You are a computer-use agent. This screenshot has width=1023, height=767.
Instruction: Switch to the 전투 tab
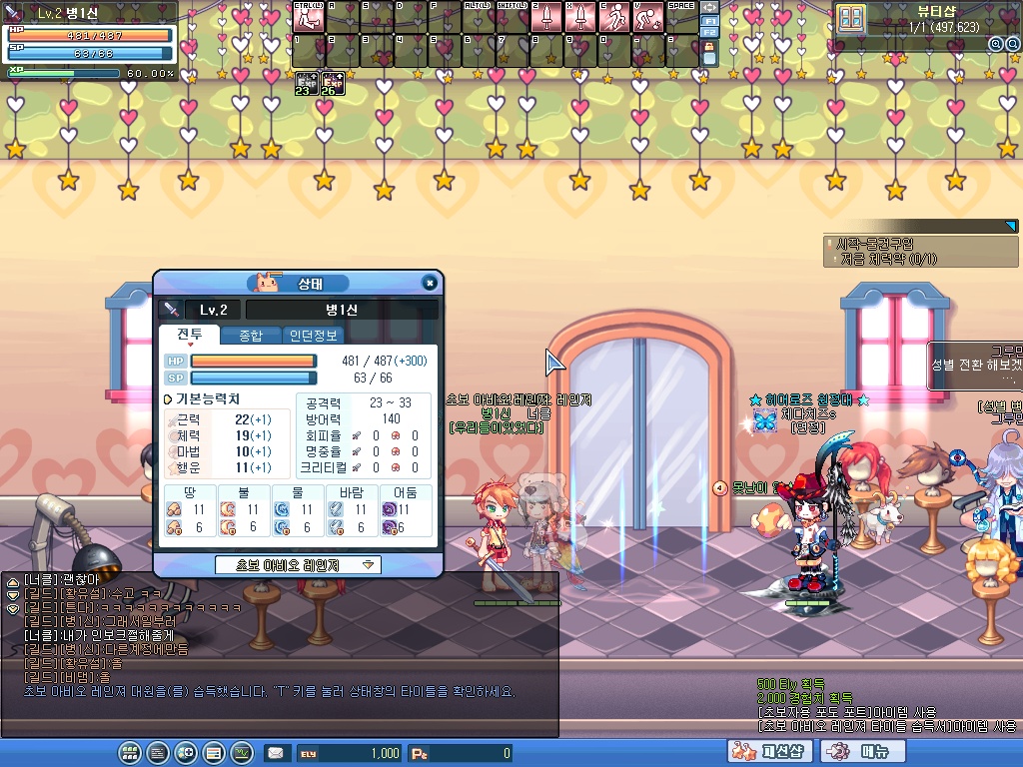189,335
